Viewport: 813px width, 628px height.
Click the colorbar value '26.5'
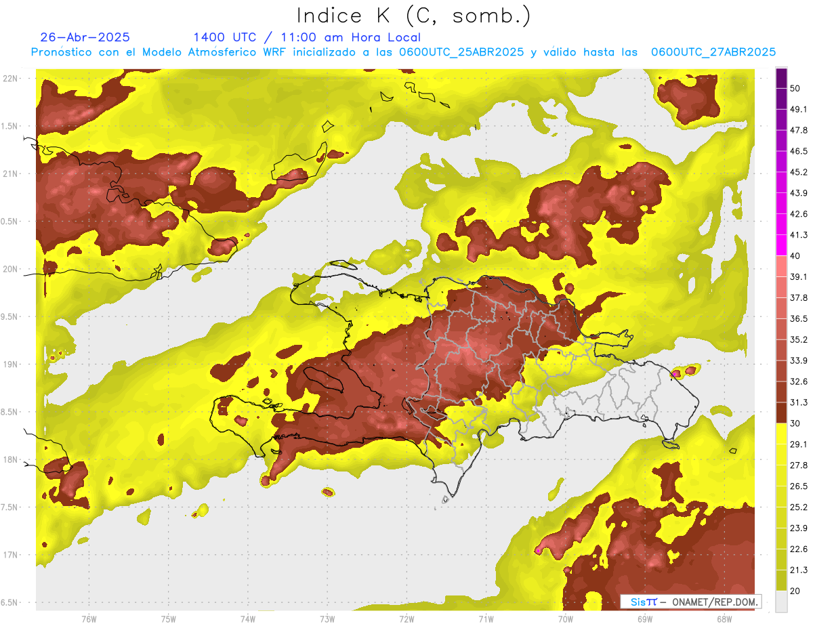pyautogui.click(x=799, y=486)
